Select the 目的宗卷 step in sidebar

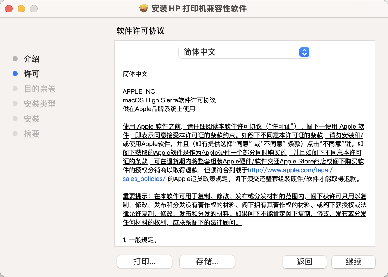click(40, 89)
